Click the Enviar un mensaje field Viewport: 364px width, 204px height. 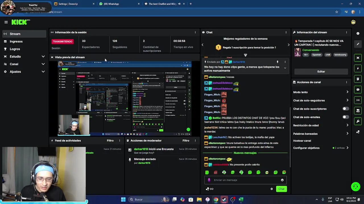tap(245, 180)
